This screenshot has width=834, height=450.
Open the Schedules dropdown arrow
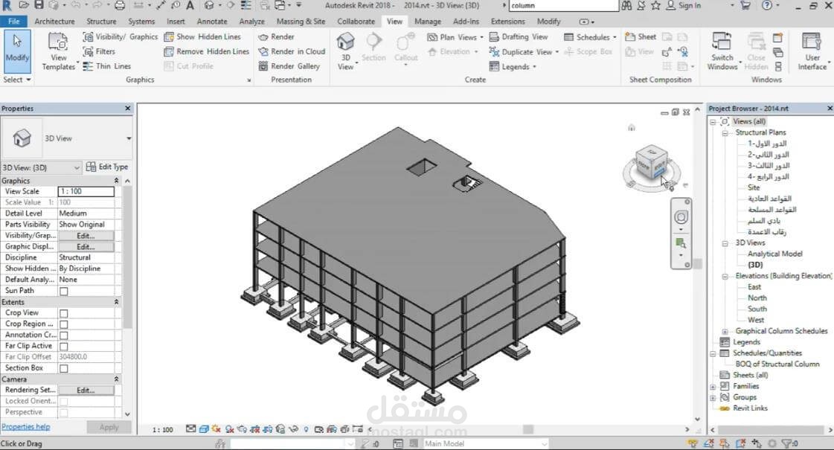(615, 37)
